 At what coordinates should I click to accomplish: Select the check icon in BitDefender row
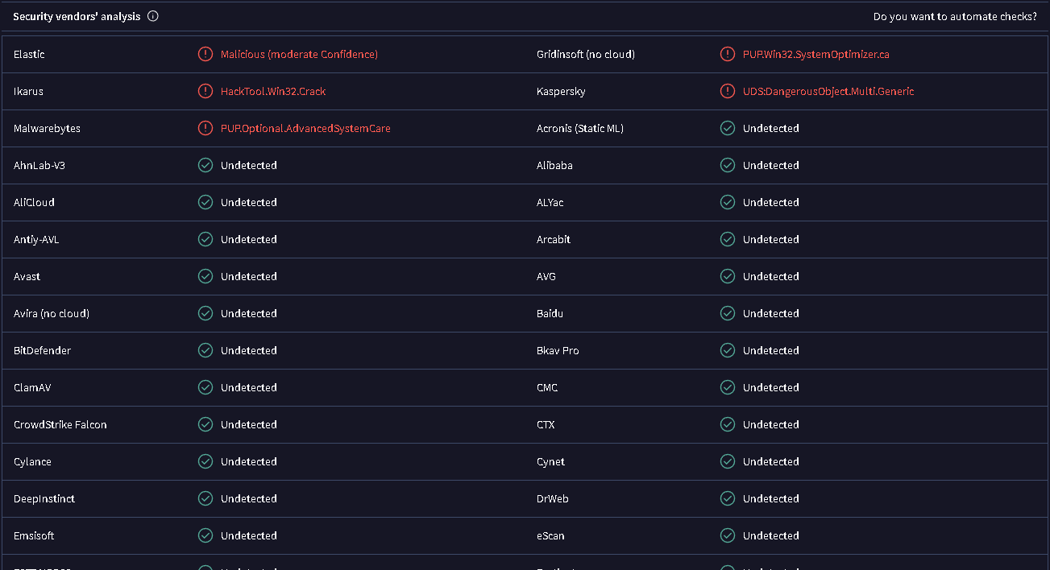pyautogui.click(x=205, y=350)
